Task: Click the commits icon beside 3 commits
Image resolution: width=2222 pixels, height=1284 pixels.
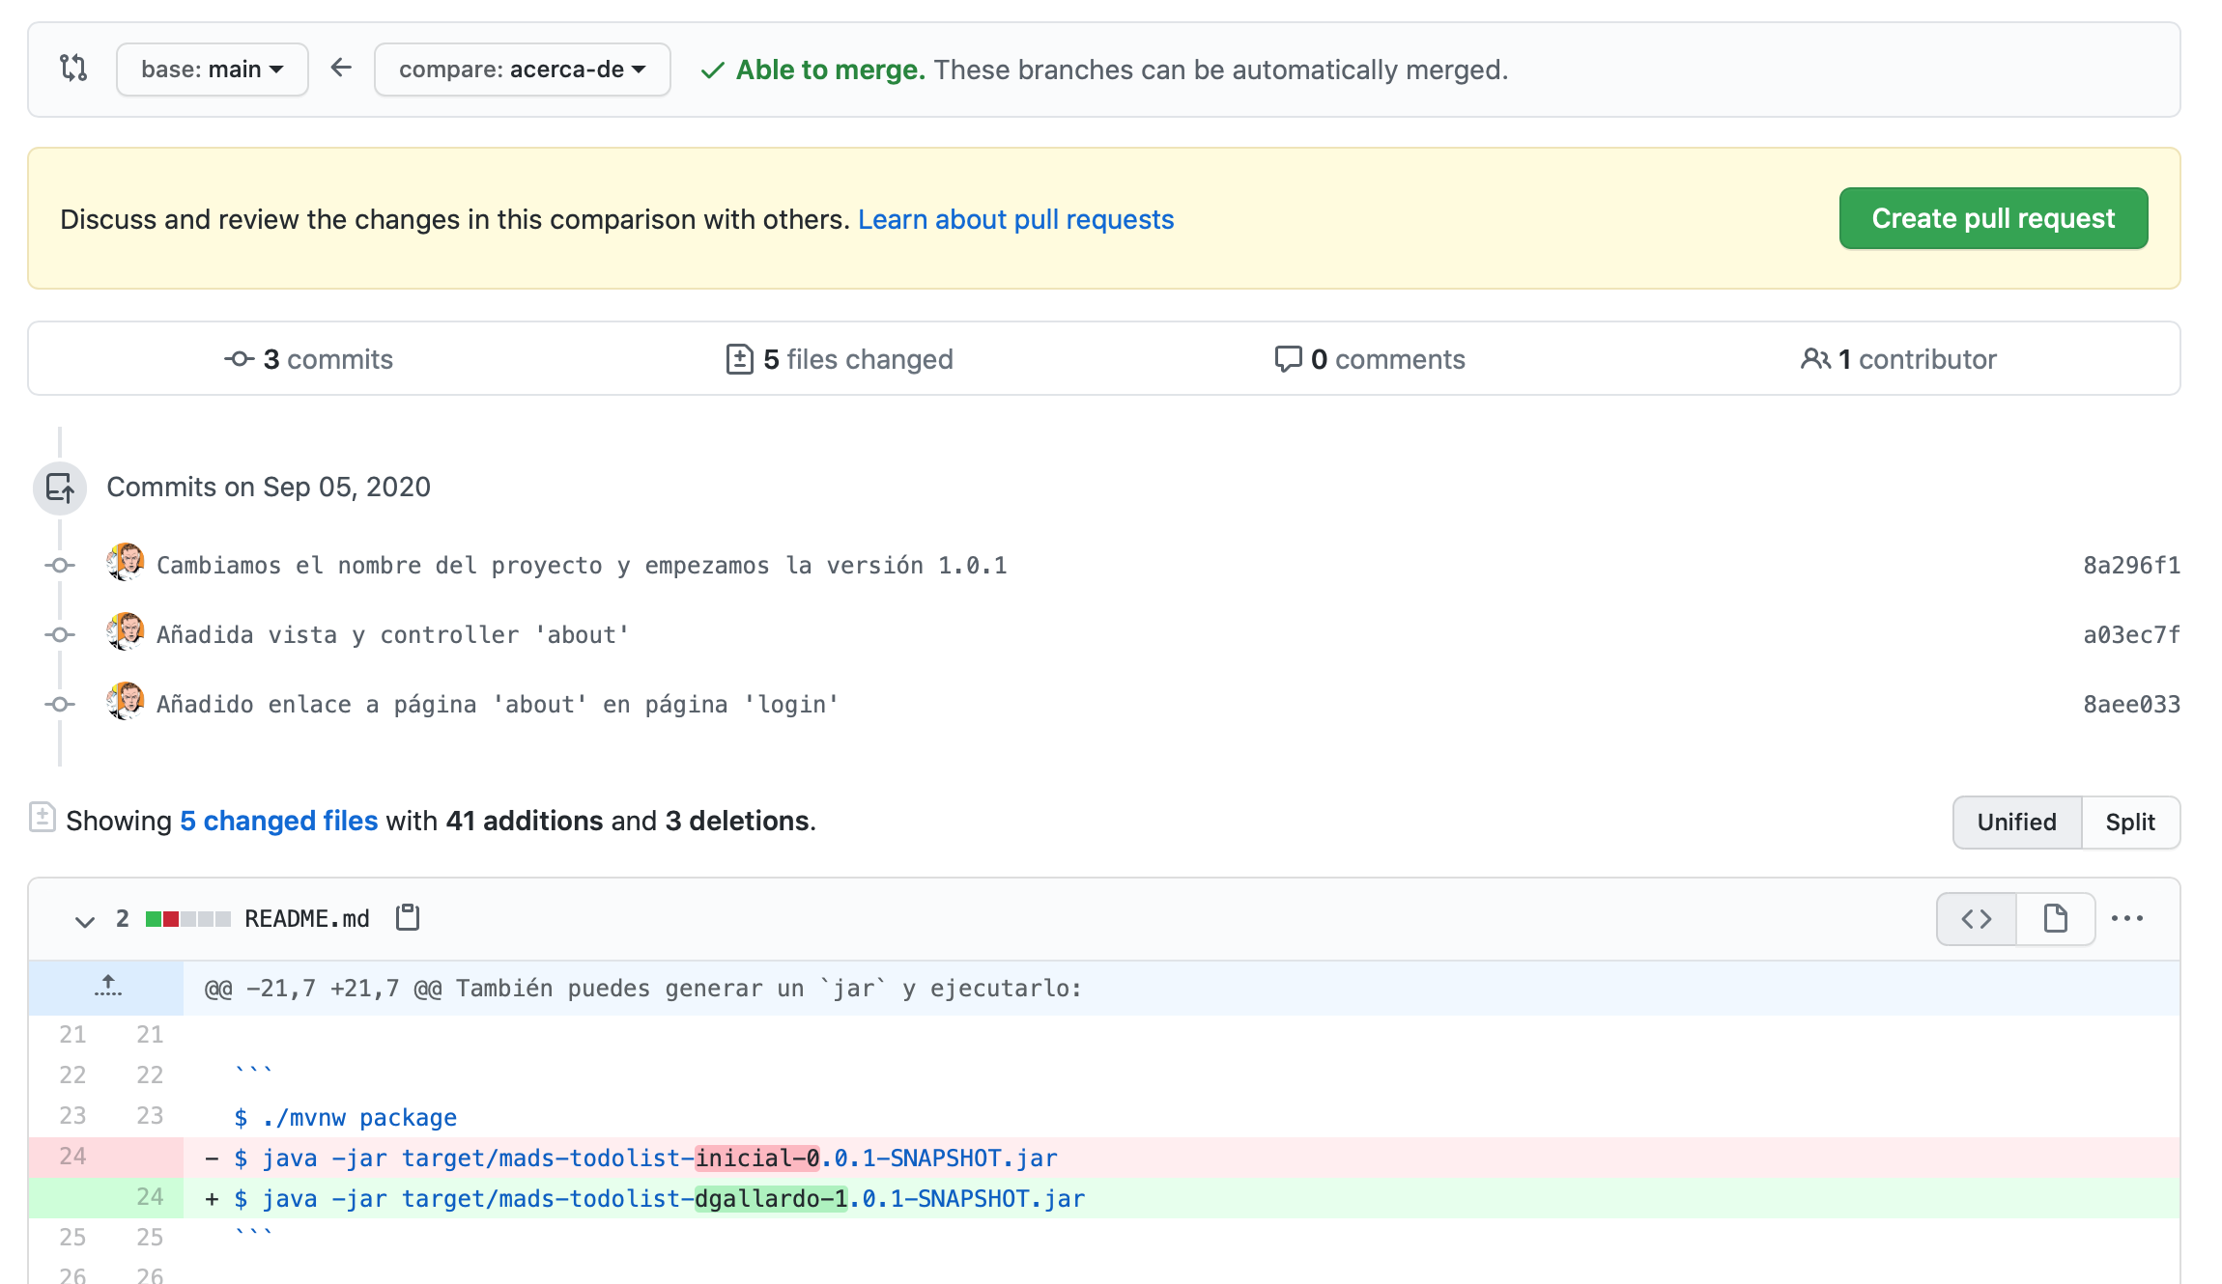Action: pyautogui.click(x=239, y=359)
